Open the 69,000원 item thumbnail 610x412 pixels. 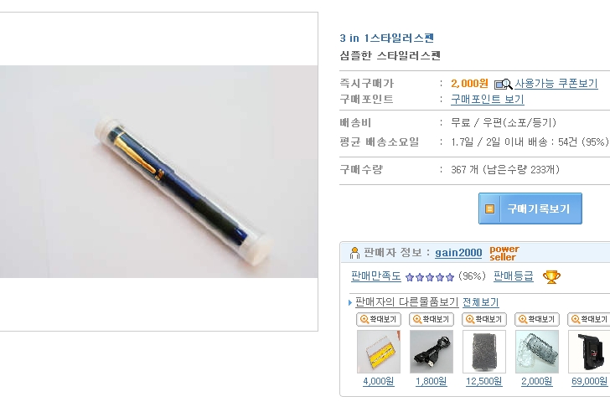pos(589,352)
